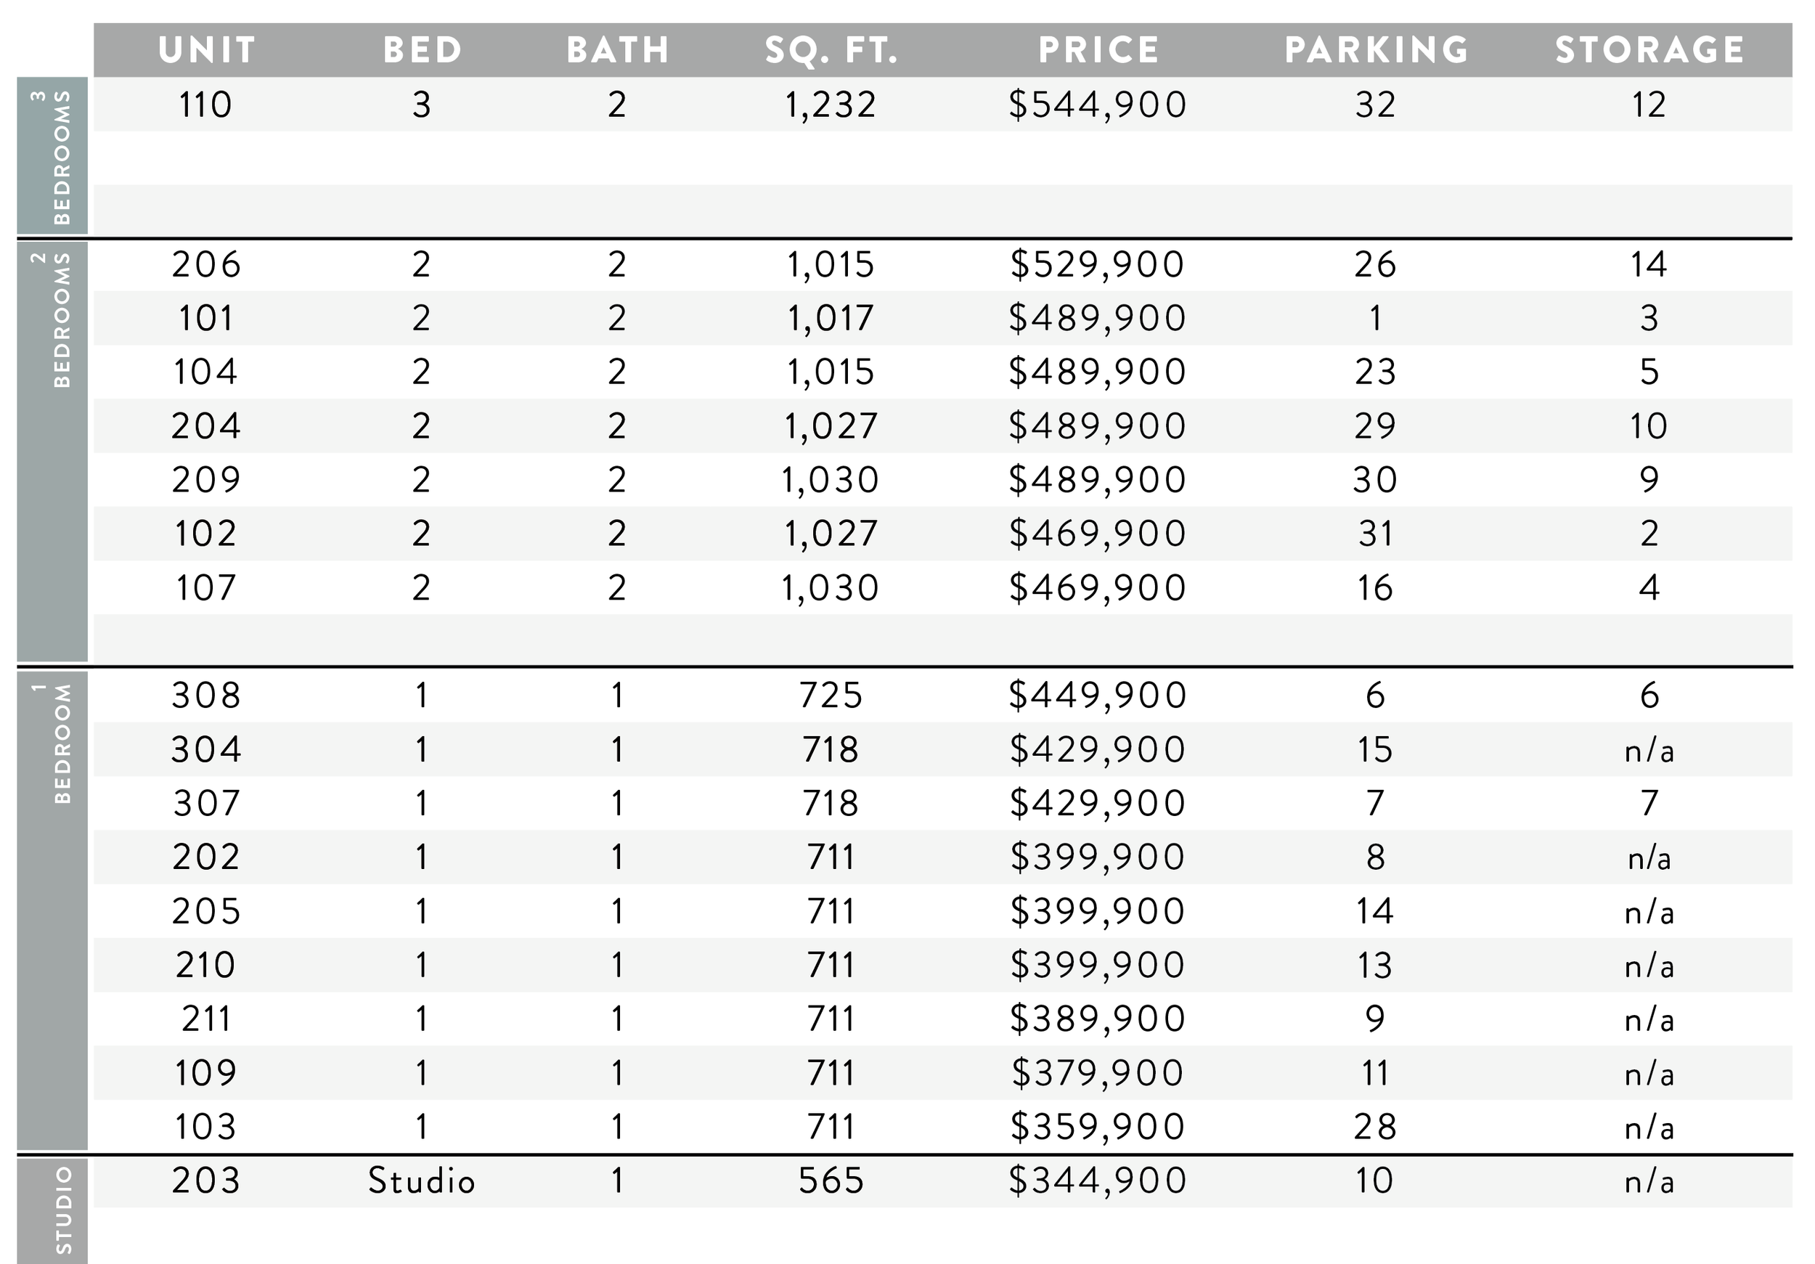Select the STUDIO side label
The width and height of the screenshot is (1815, 1264).
tap(52, 1210)
